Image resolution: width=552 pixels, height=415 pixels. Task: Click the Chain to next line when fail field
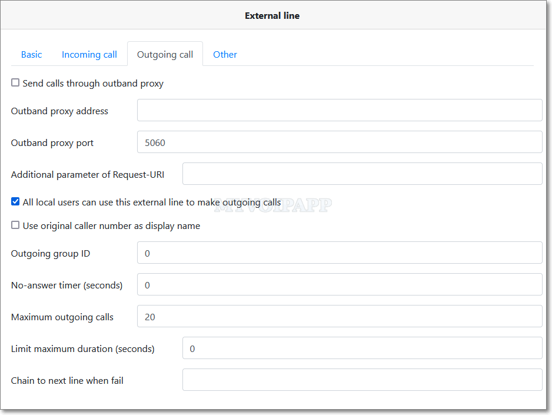[361, 380]
